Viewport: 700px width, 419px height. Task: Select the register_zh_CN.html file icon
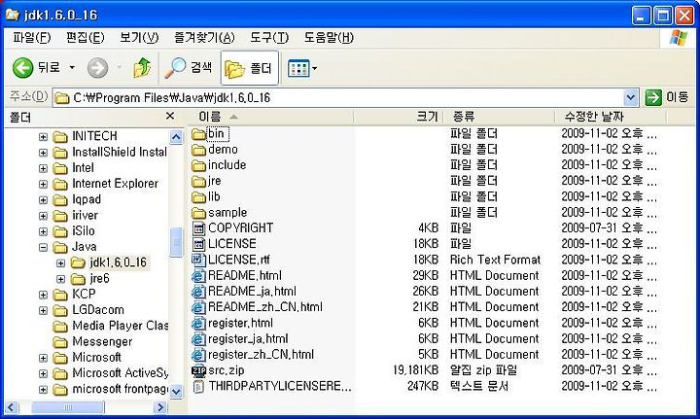click(198, 355)
